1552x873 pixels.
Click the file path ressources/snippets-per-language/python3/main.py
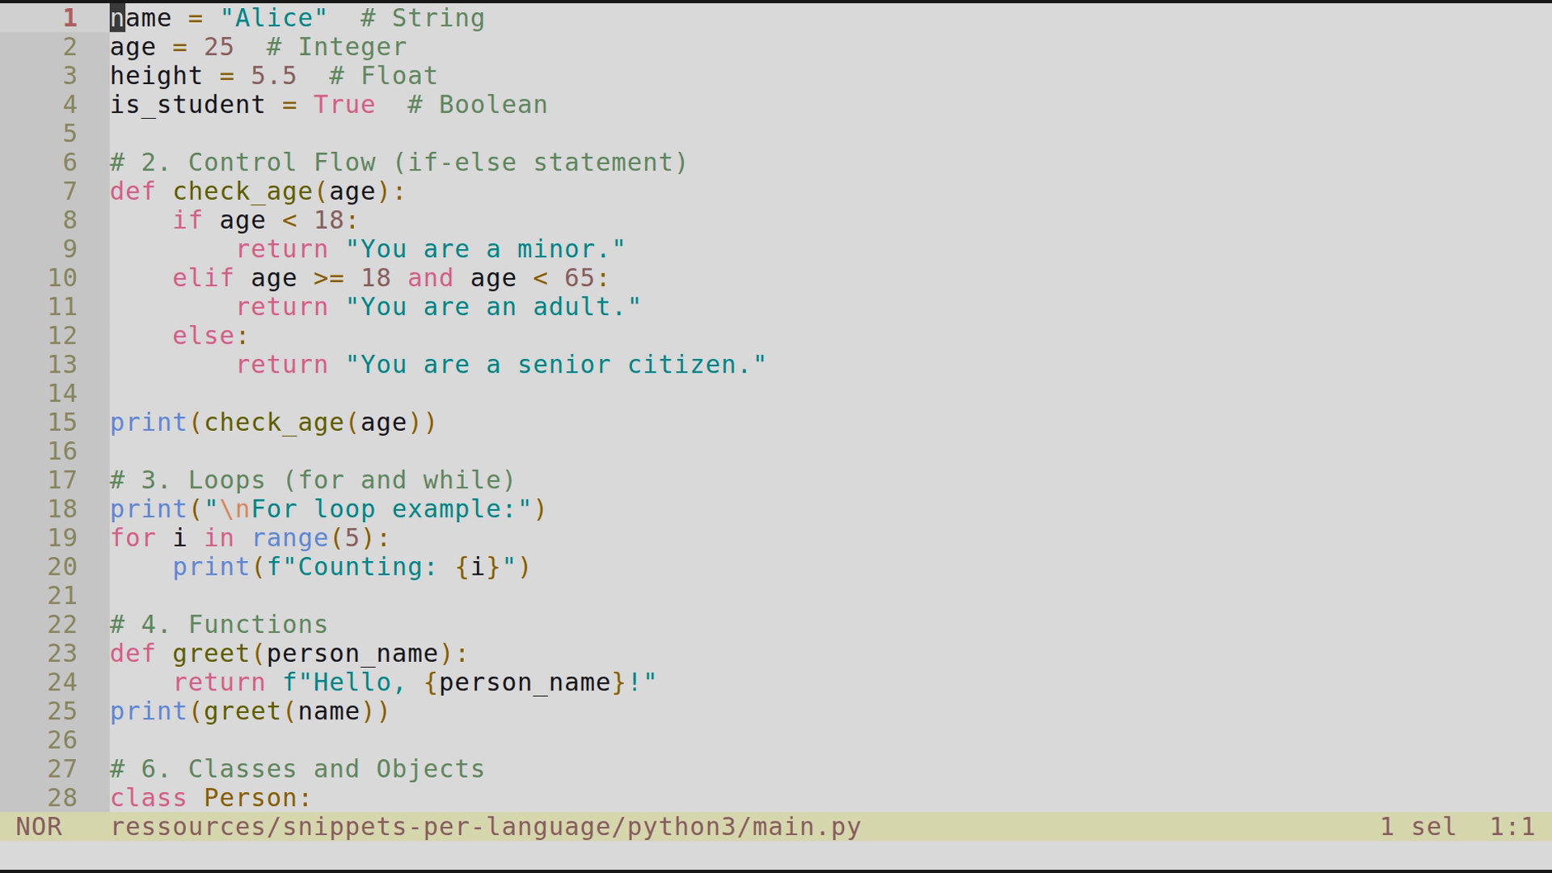pos(485,826)
